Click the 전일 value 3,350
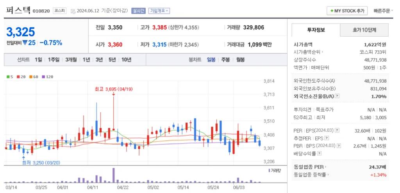 (x=115, y=28)
